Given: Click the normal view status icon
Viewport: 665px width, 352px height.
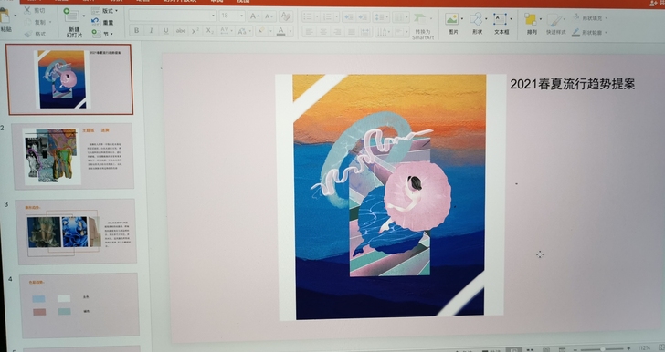Looking at the screenshot, I should click(x=514, y=349).
